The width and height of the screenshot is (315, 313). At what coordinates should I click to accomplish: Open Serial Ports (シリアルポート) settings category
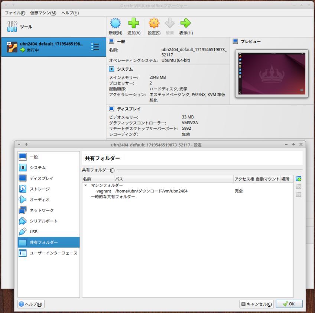coord(49,221)
